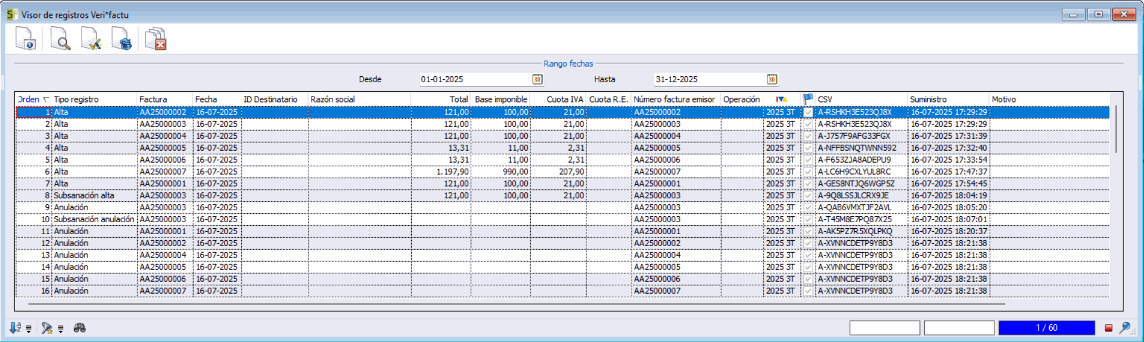
Task: Click the document validate checkmark icon
Action: [x=91, y=39]
